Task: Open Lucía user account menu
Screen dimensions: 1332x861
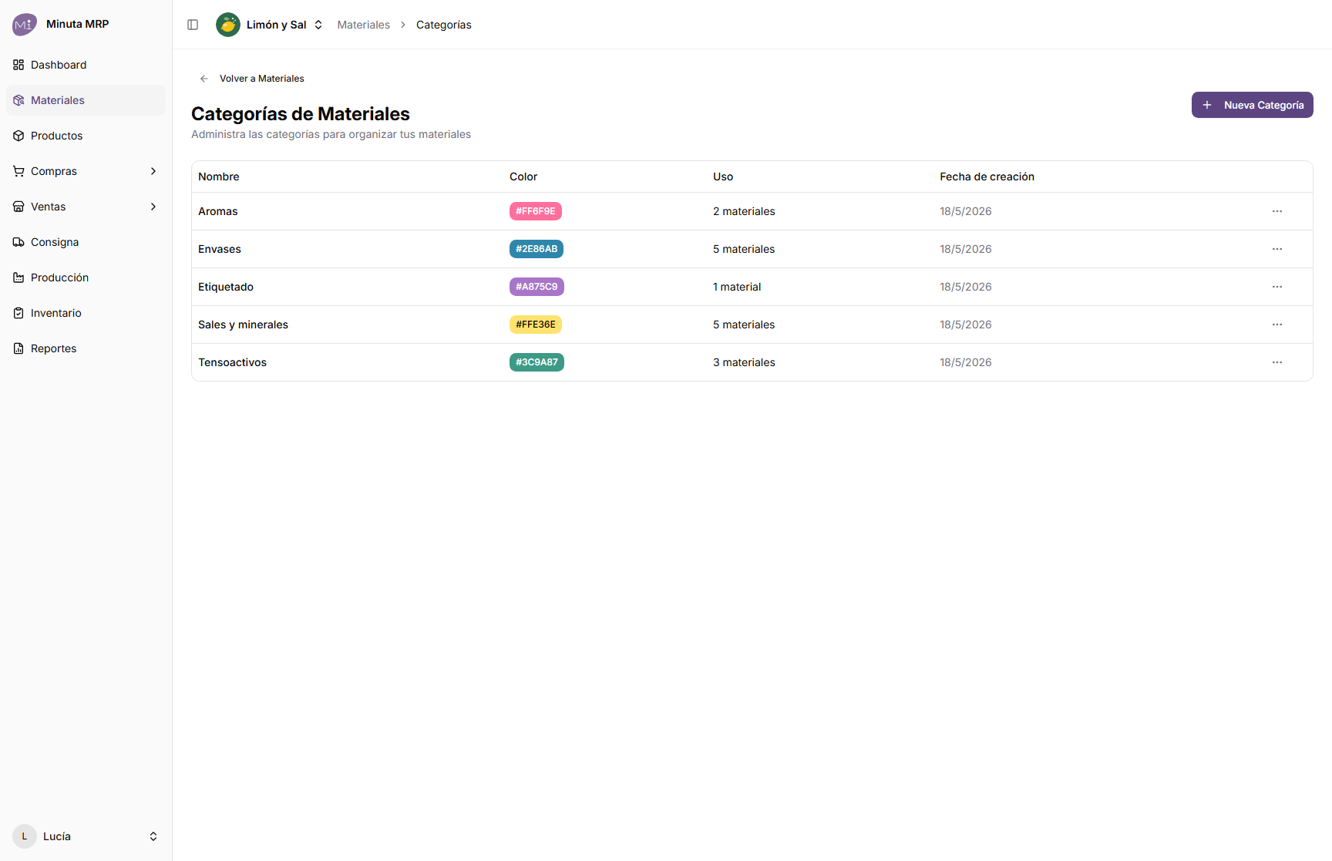Action: 86,836
